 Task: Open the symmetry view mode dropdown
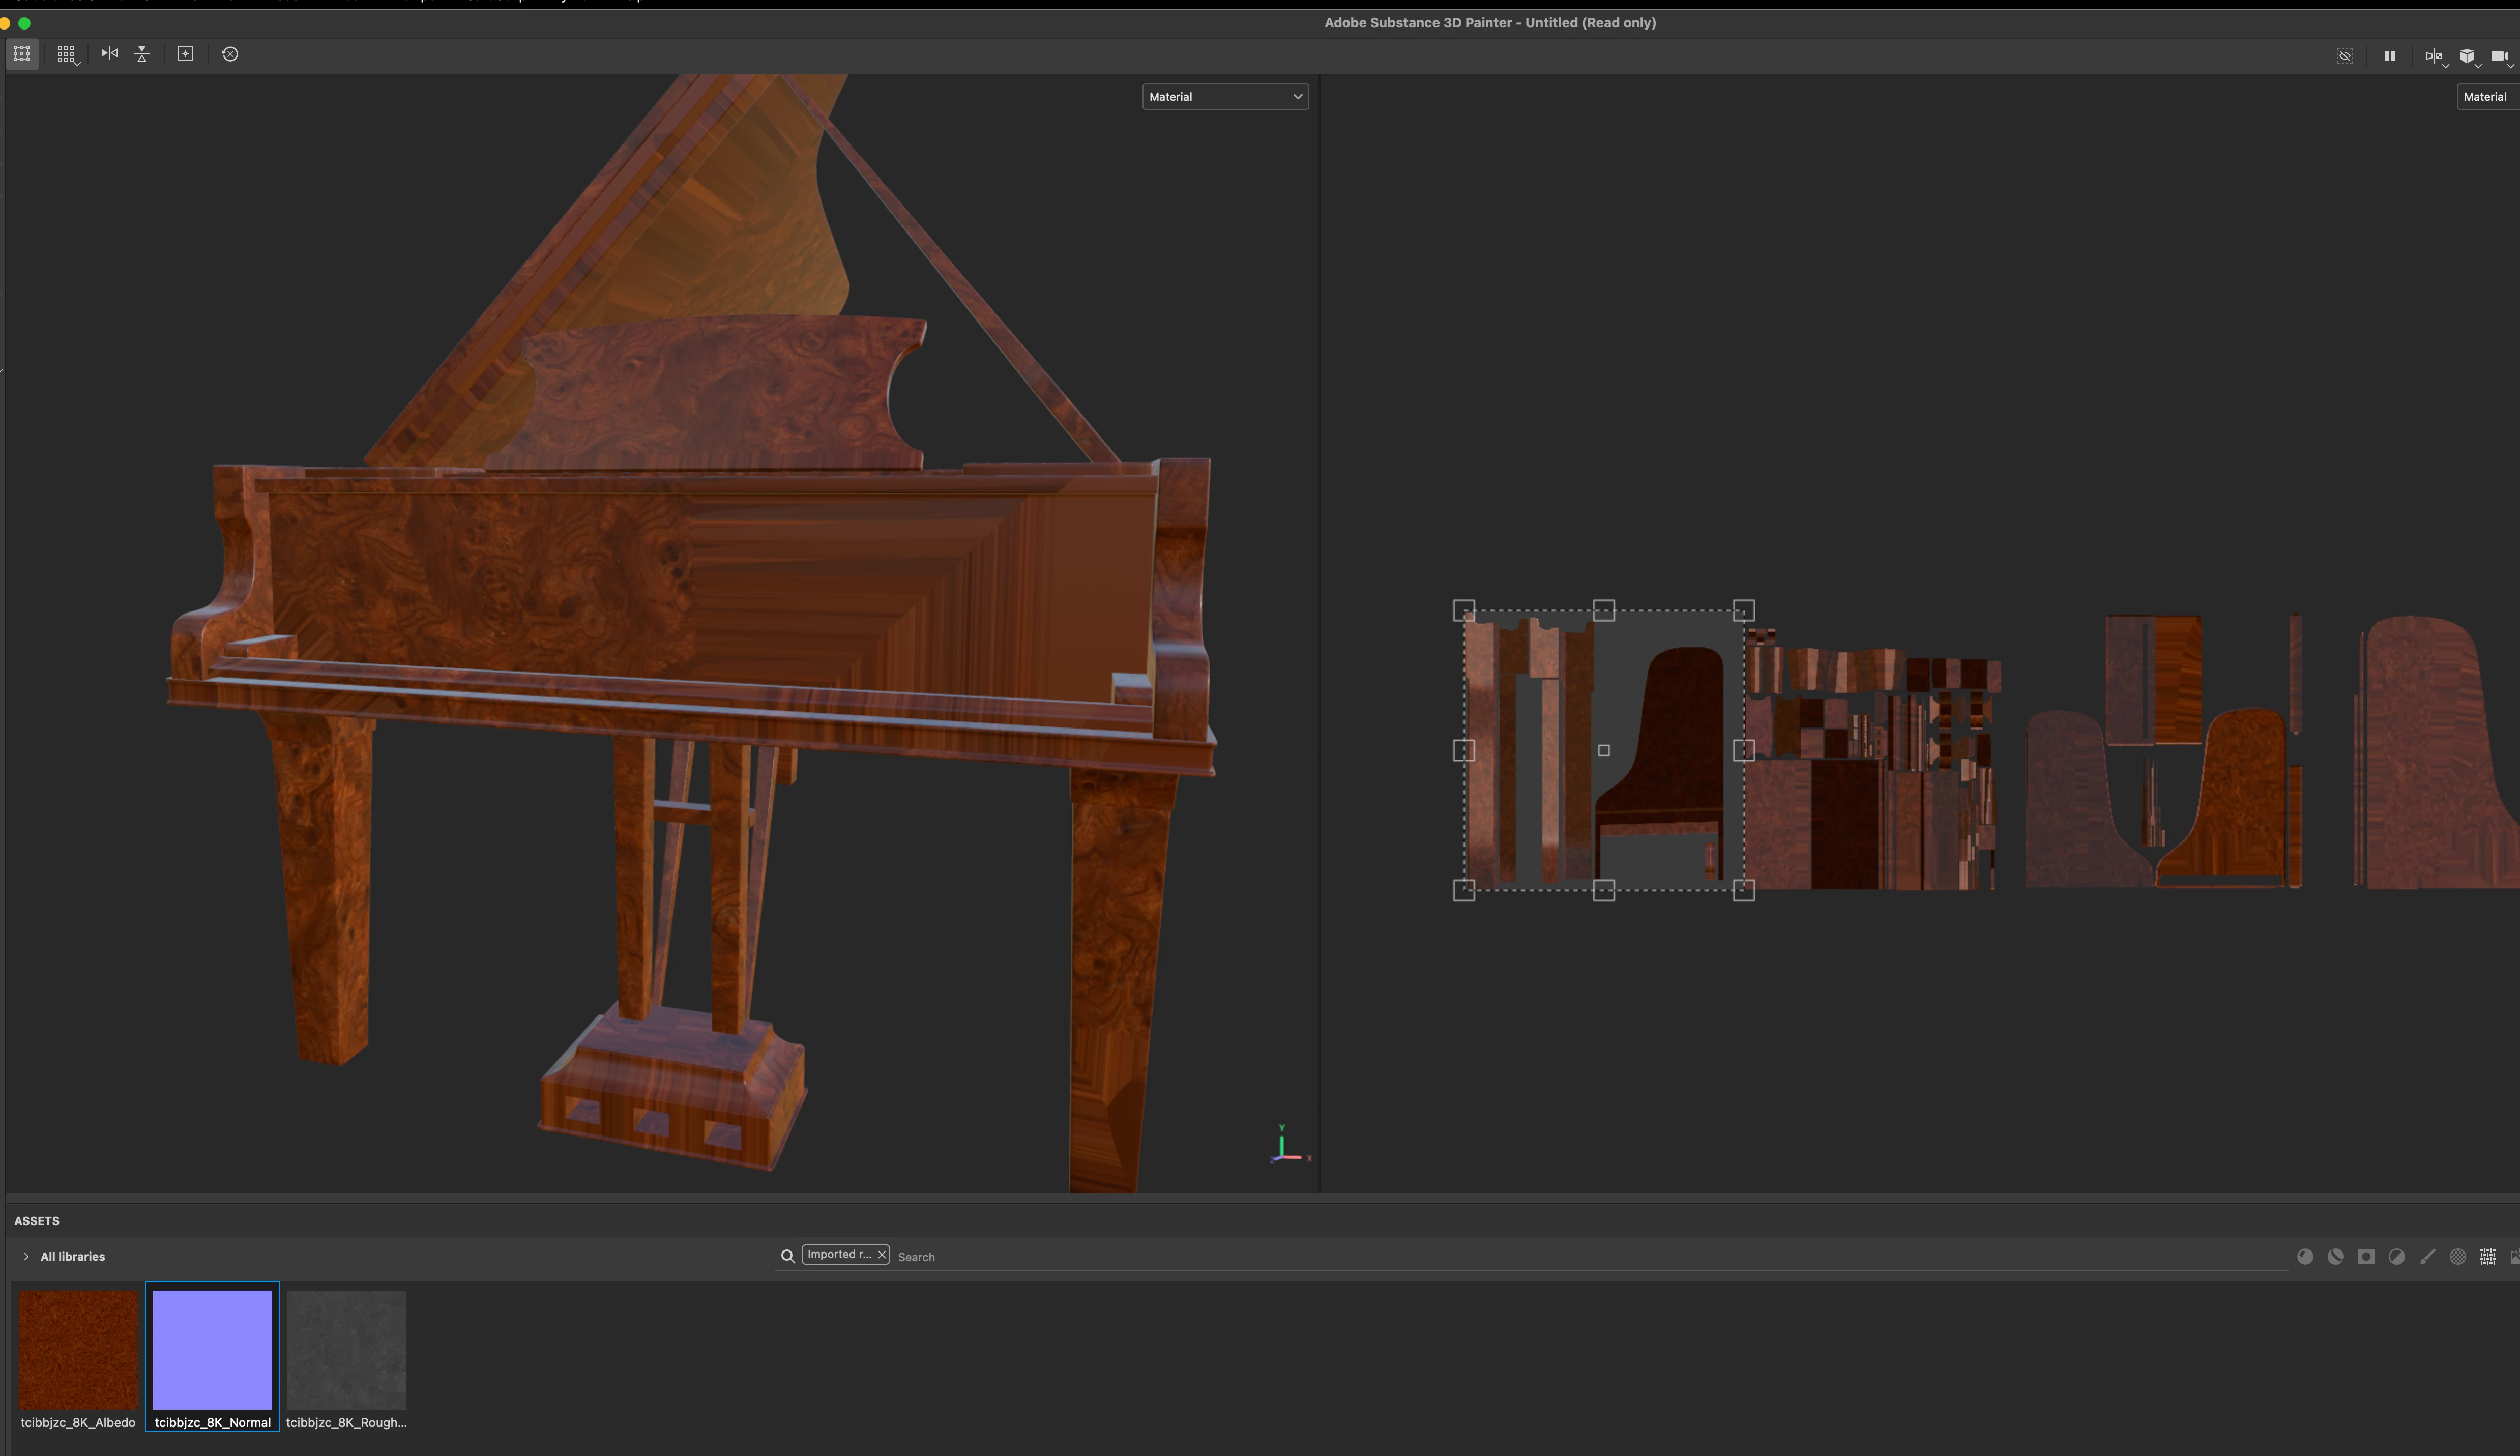pos(2436,57)
